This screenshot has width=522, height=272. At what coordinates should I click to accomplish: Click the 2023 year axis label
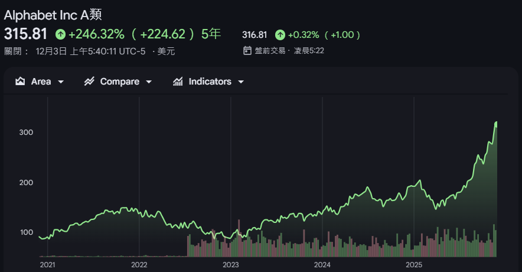[231, 265]
